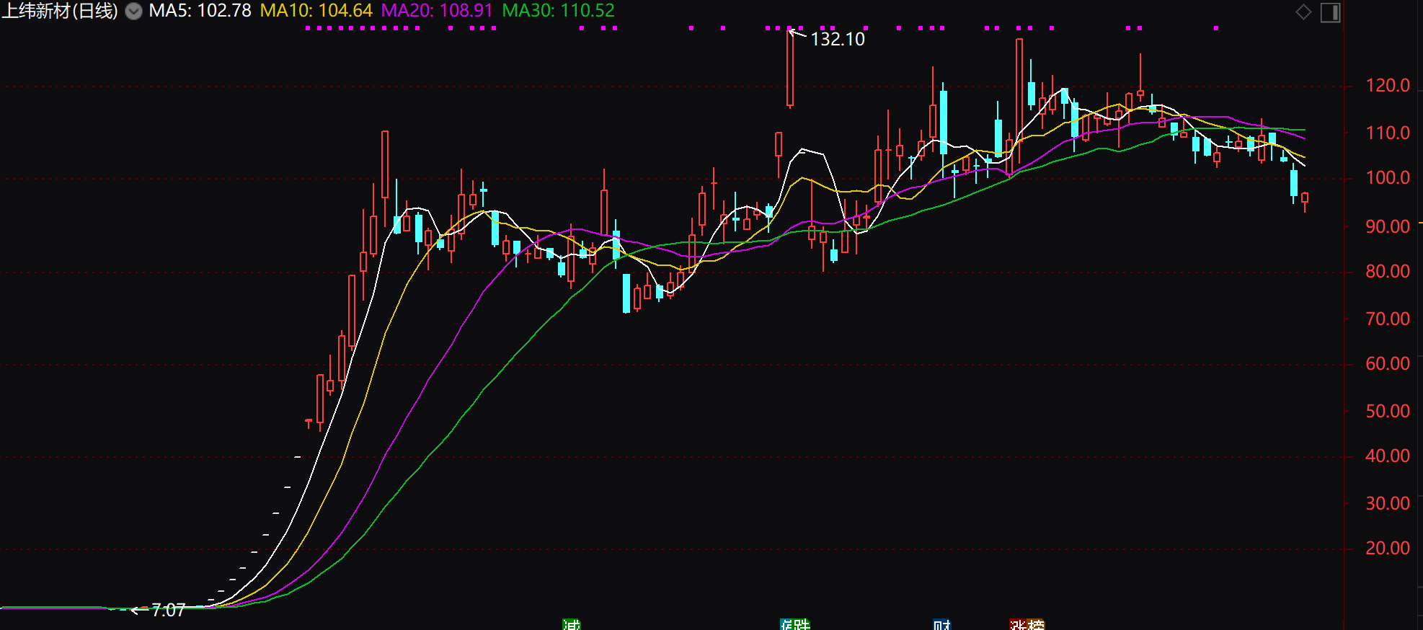
Task: Click the 110.0 price axis label
Action: tap(1388, 133)
